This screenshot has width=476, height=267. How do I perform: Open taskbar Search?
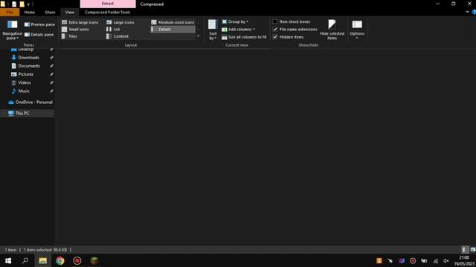[x=25, y=260]
